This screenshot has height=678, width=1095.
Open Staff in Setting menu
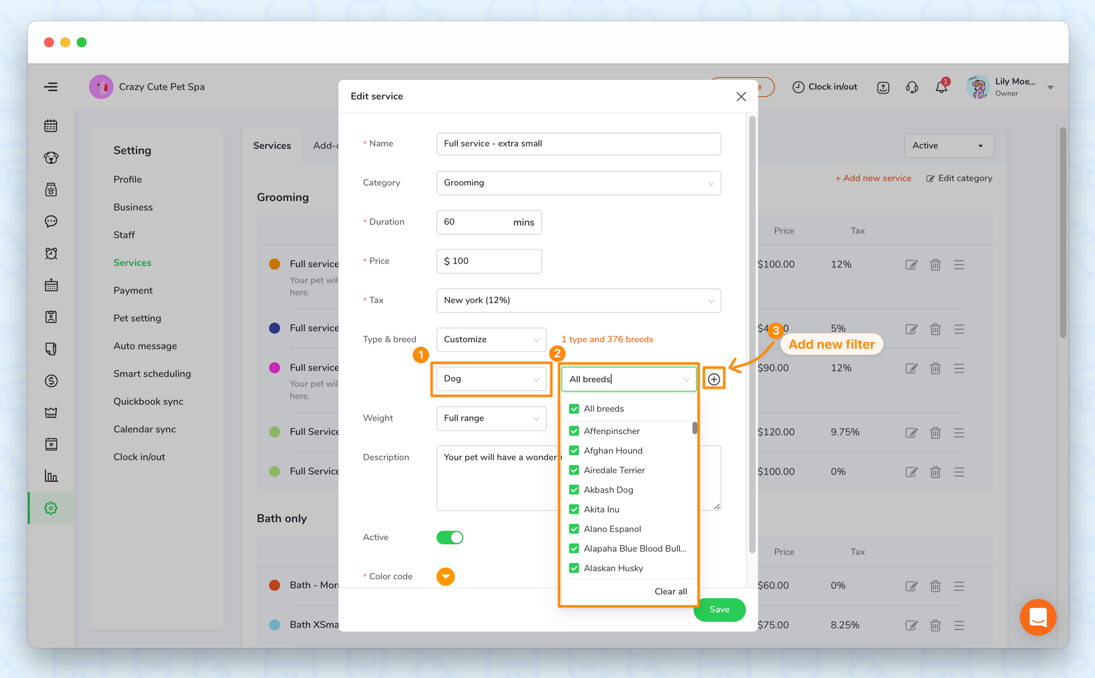[124, 235]
